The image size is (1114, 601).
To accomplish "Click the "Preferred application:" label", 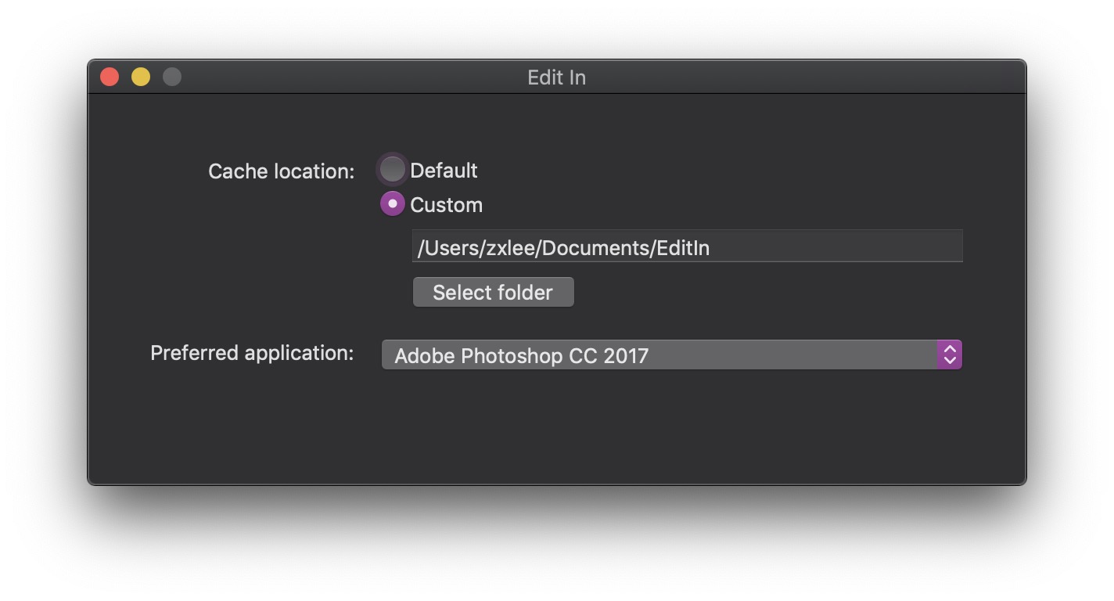I will pos(252,353).
